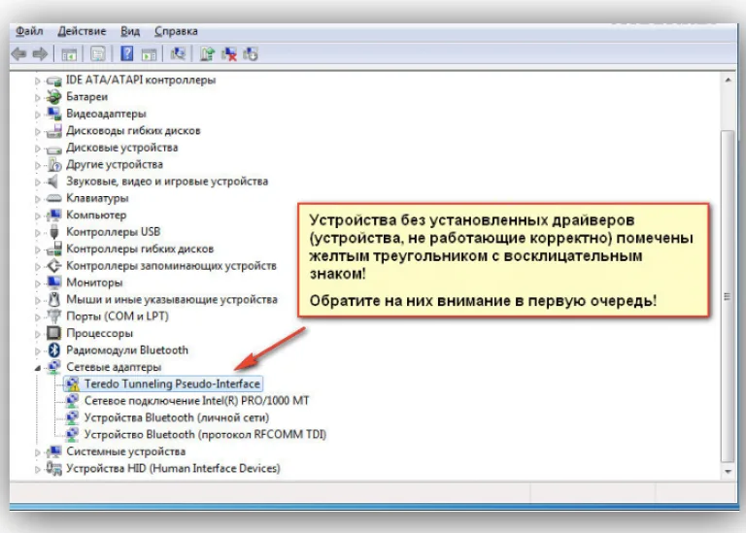Expand the IDE ATA/ATAPI контроллеры node

(37, 81)
